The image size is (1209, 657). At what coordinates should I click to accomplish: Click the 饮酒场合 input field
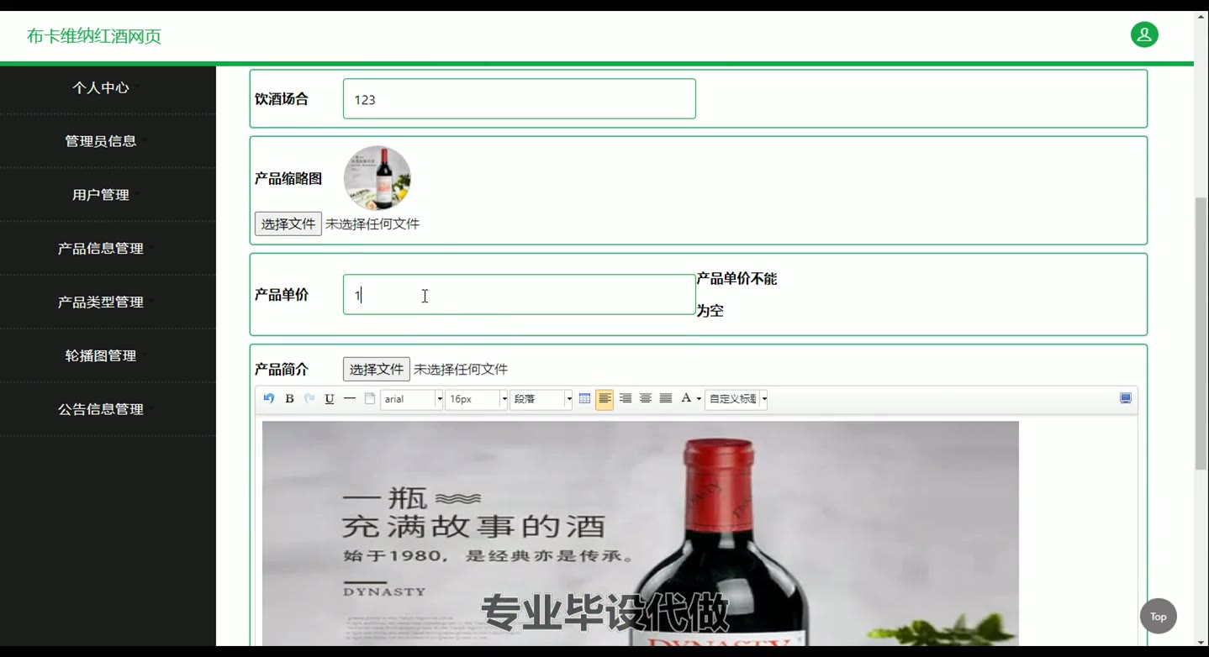click(520, 99)
